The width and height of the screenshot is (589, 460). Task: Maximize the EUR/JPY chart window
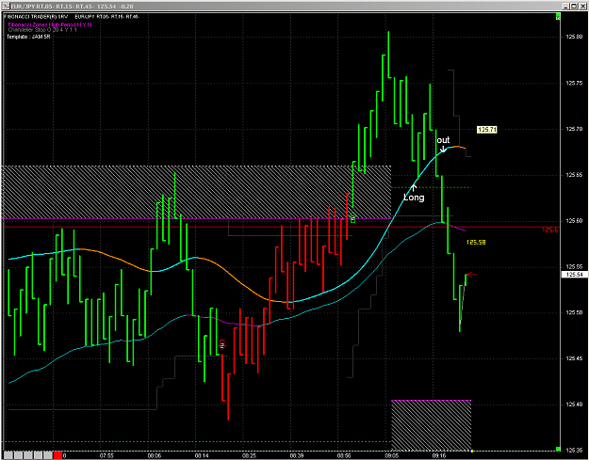click(x=574, y=6)
